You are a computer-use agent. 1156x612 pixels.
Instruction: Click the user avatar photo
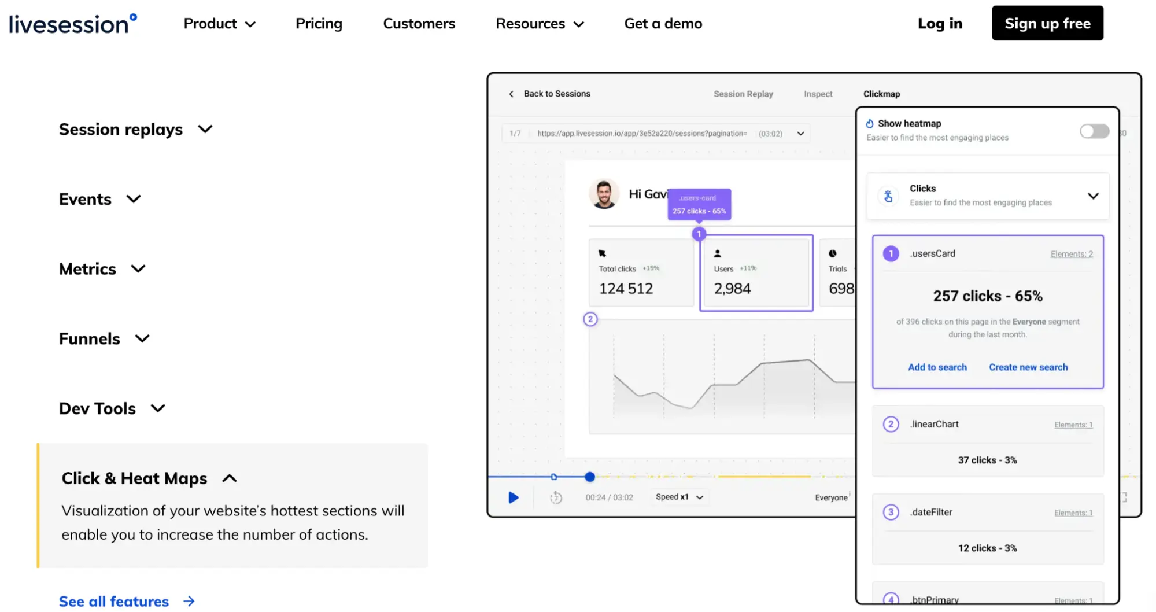(x=604, y=194)
